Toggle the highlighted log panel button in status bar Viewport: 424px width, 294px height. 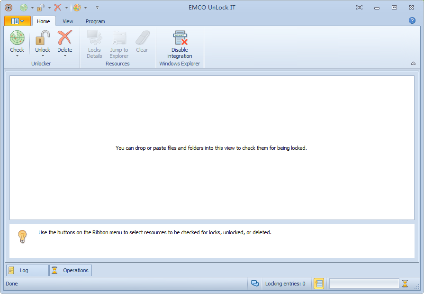pyautogui.click(x=319, y=284)
